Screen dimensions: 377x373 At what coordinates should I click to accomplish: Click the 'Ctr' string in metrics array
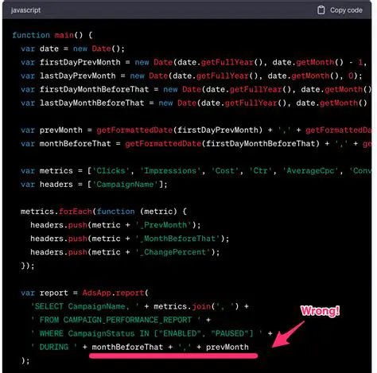coord(260,171)
